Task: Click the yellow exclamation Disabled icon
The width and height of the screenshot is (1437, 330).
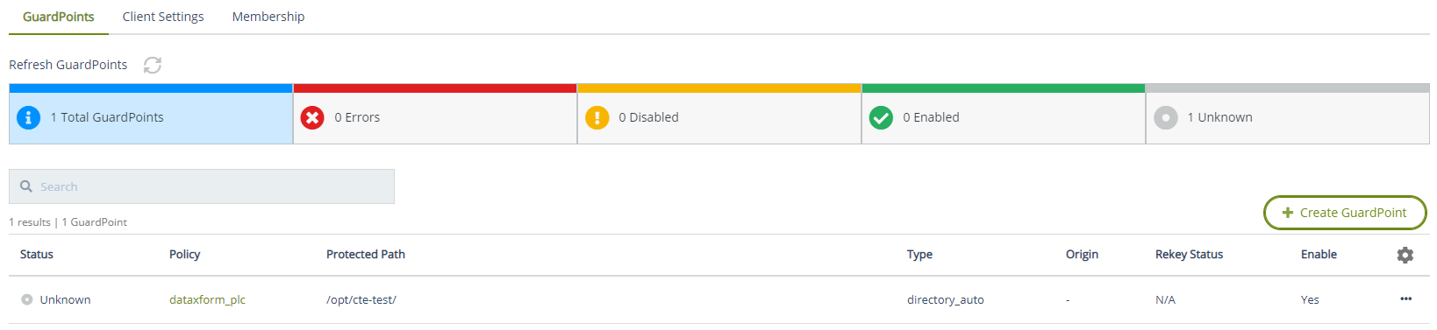Action: pyautogui.click(x=597, y=117)
